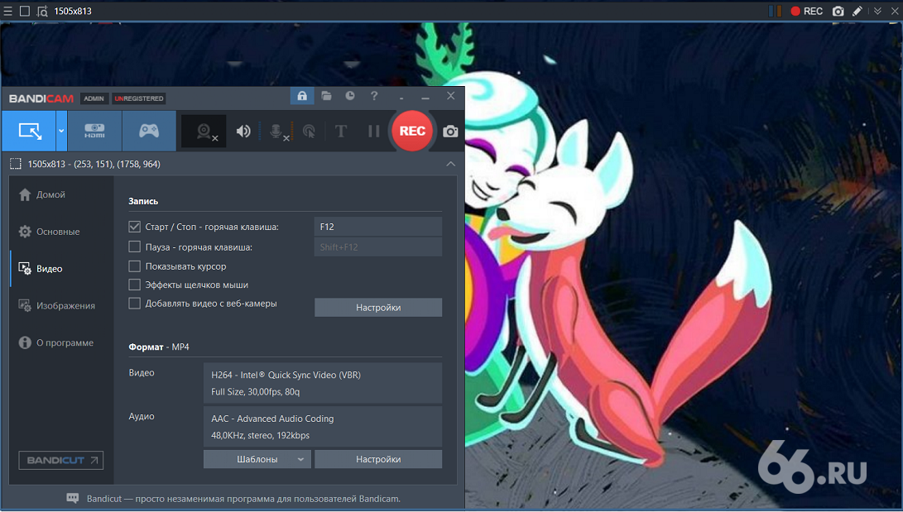This screenshot has width=903, height=512.
Task: Uncheck Старт / Стоп hotkey checkbox
Action: pos(135,227)
